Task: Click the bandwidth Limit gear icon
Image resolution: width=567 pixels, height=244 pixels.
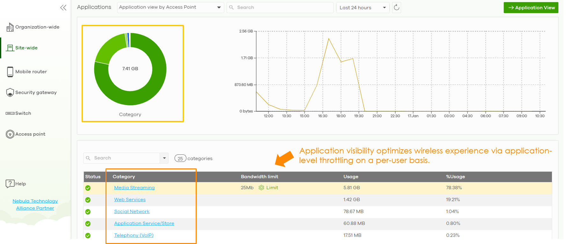Action: click(261, 188)
